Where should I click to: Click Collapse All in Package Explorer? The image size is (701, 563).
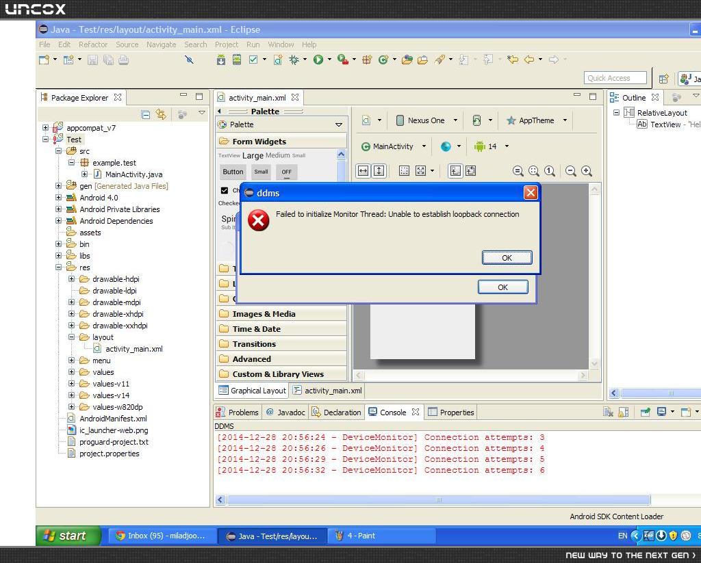145,114
